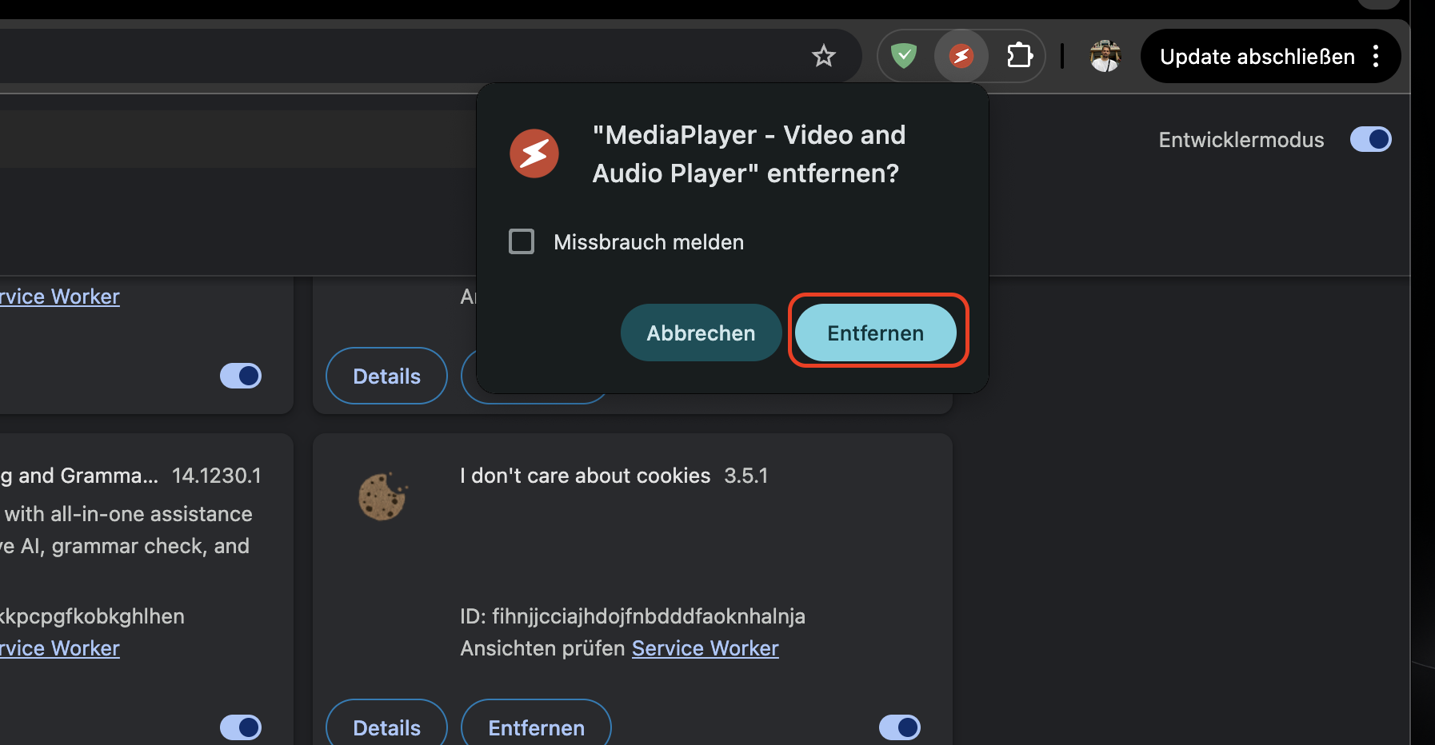Click the red MediaPlayer extension toolbar icon
Screen dimensions: 1435x745
[x=961, y=56]
